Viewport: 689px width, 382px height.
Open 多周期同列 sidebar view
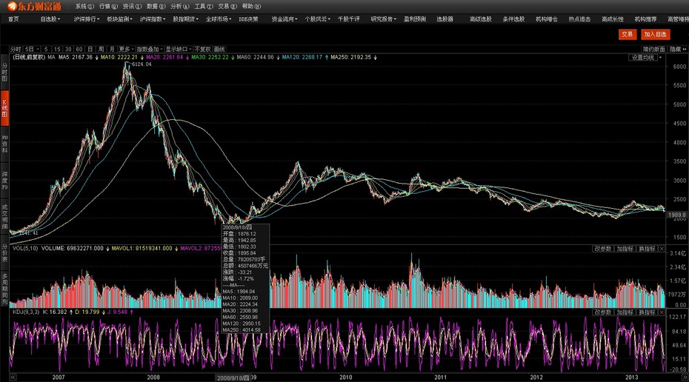click(4, 289)
